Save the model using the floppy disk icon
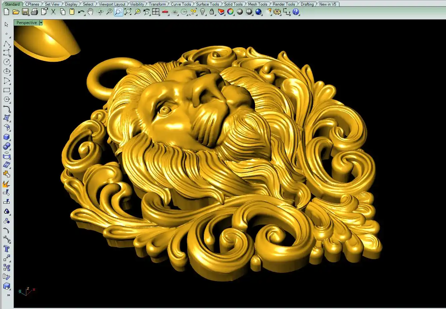446x309 pixels. click(x=25, y=12)
